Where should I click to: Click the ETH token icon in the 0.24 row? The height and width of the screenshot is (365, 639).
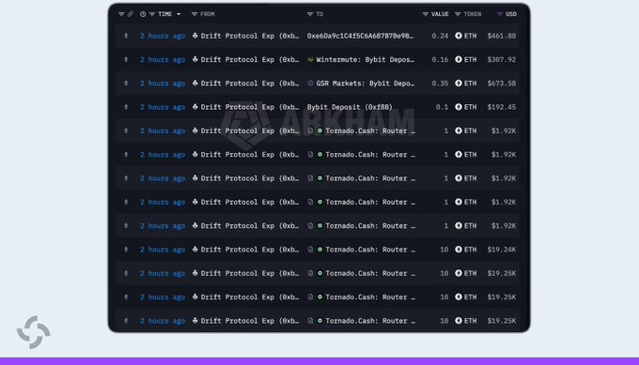(459, 36)
